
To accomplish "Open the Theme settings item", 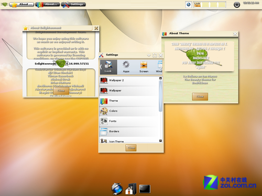I will (x=129, y=101).
